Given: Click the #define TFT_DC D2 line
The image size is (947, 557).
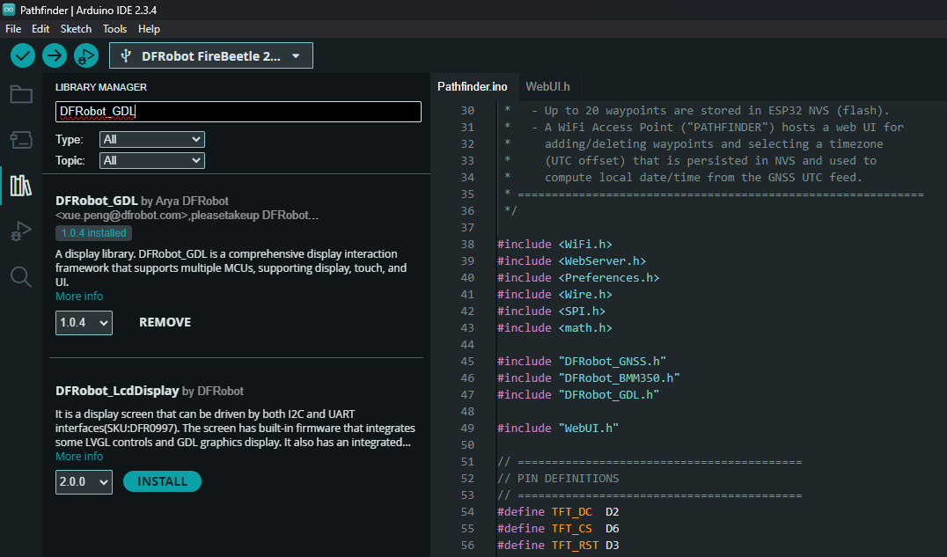Looking at the screenshot, I should click(558, 512).
